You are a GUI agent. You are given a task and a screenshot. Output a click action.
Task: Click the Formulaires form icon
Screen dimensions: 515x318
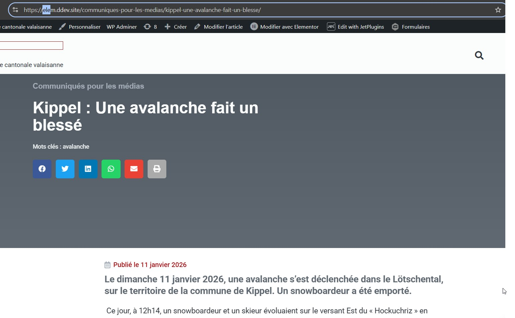pyautogui.click(x=395, y=27)
